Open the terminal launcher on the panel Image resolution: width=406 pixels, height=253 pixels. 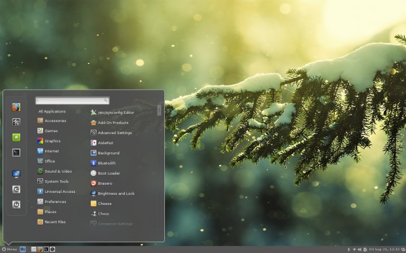tap(46, 249)
